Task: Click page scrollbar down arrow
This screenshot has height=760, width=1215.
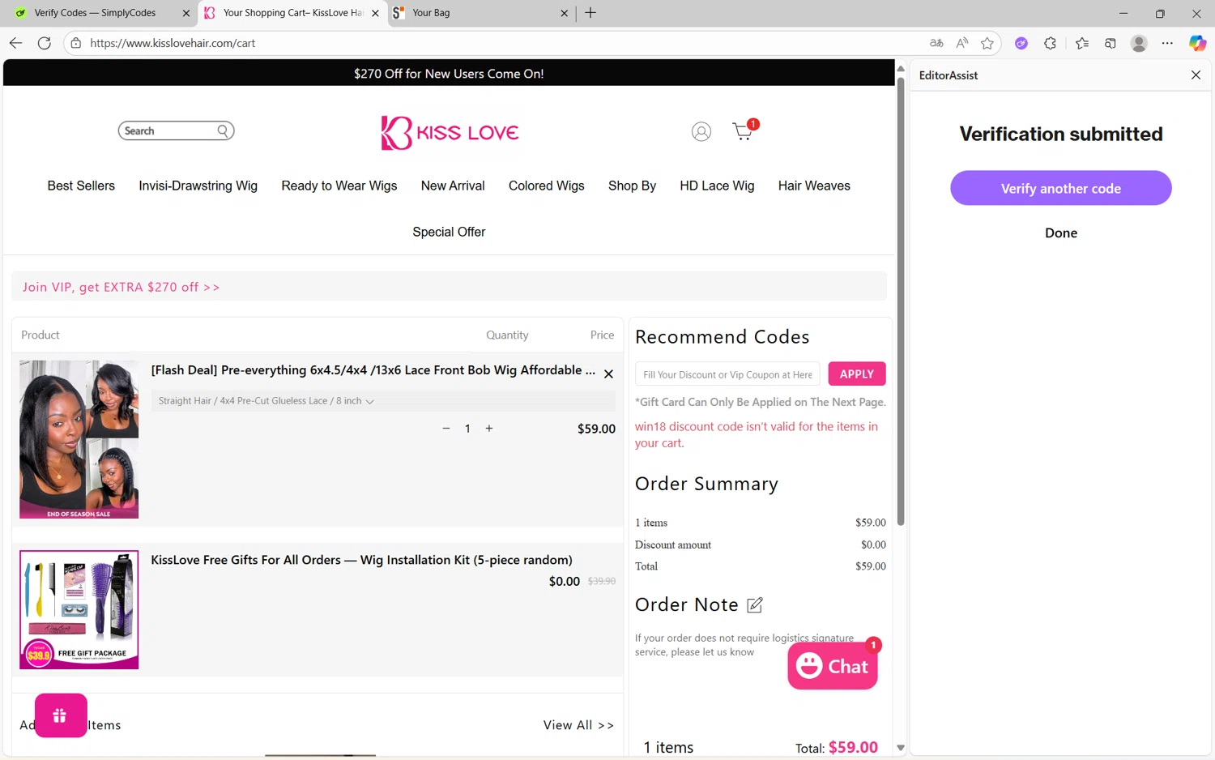Action: point(900,748)
